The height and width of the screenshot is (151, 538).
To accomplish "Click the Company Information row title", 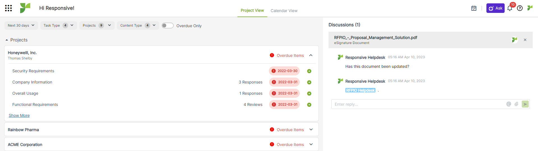I will click(x=32, y=82).
